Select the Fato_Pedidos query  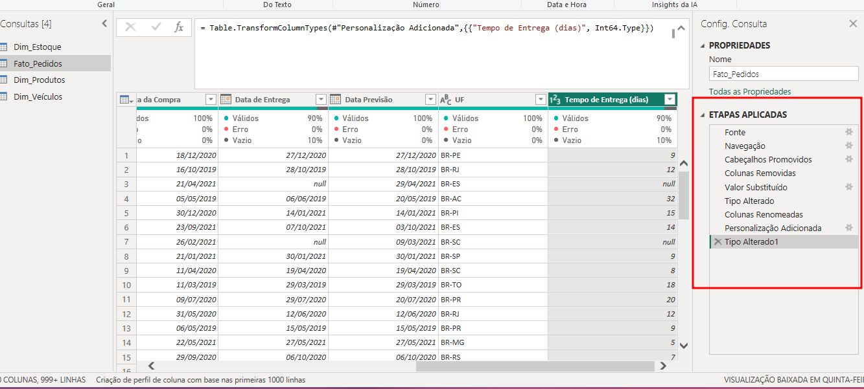click(54, 63)
